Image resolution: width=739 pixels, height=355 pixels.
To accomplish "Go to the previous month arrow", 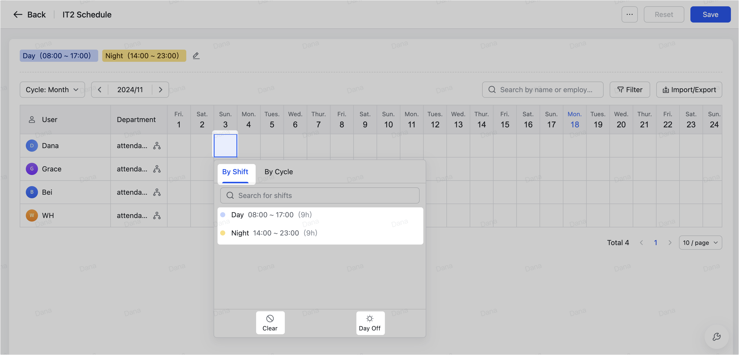I will (99, 90).
